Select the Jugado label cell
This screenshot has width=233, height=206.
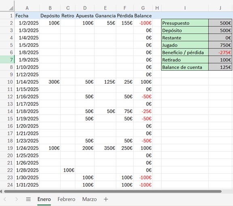[x=185, y=45]
